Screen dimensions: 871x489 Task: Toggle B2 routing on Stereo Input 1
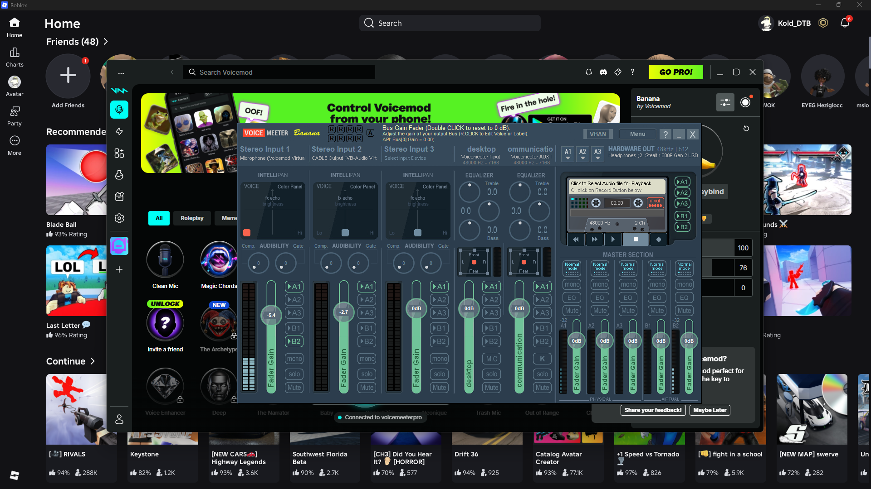294,341
